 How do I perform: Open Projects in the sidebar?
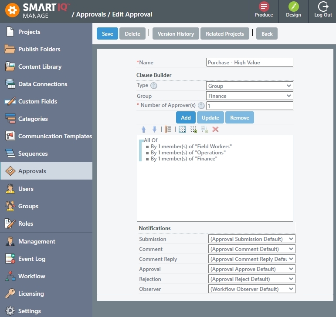(x=46, y=32)
